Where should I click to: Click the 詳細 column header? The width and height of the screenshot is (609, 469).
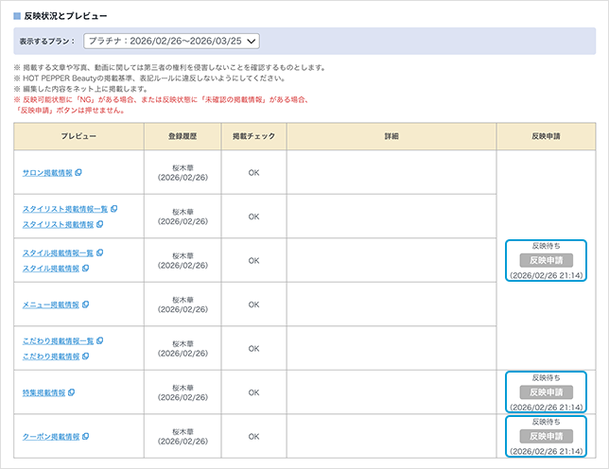coord(391,136)
